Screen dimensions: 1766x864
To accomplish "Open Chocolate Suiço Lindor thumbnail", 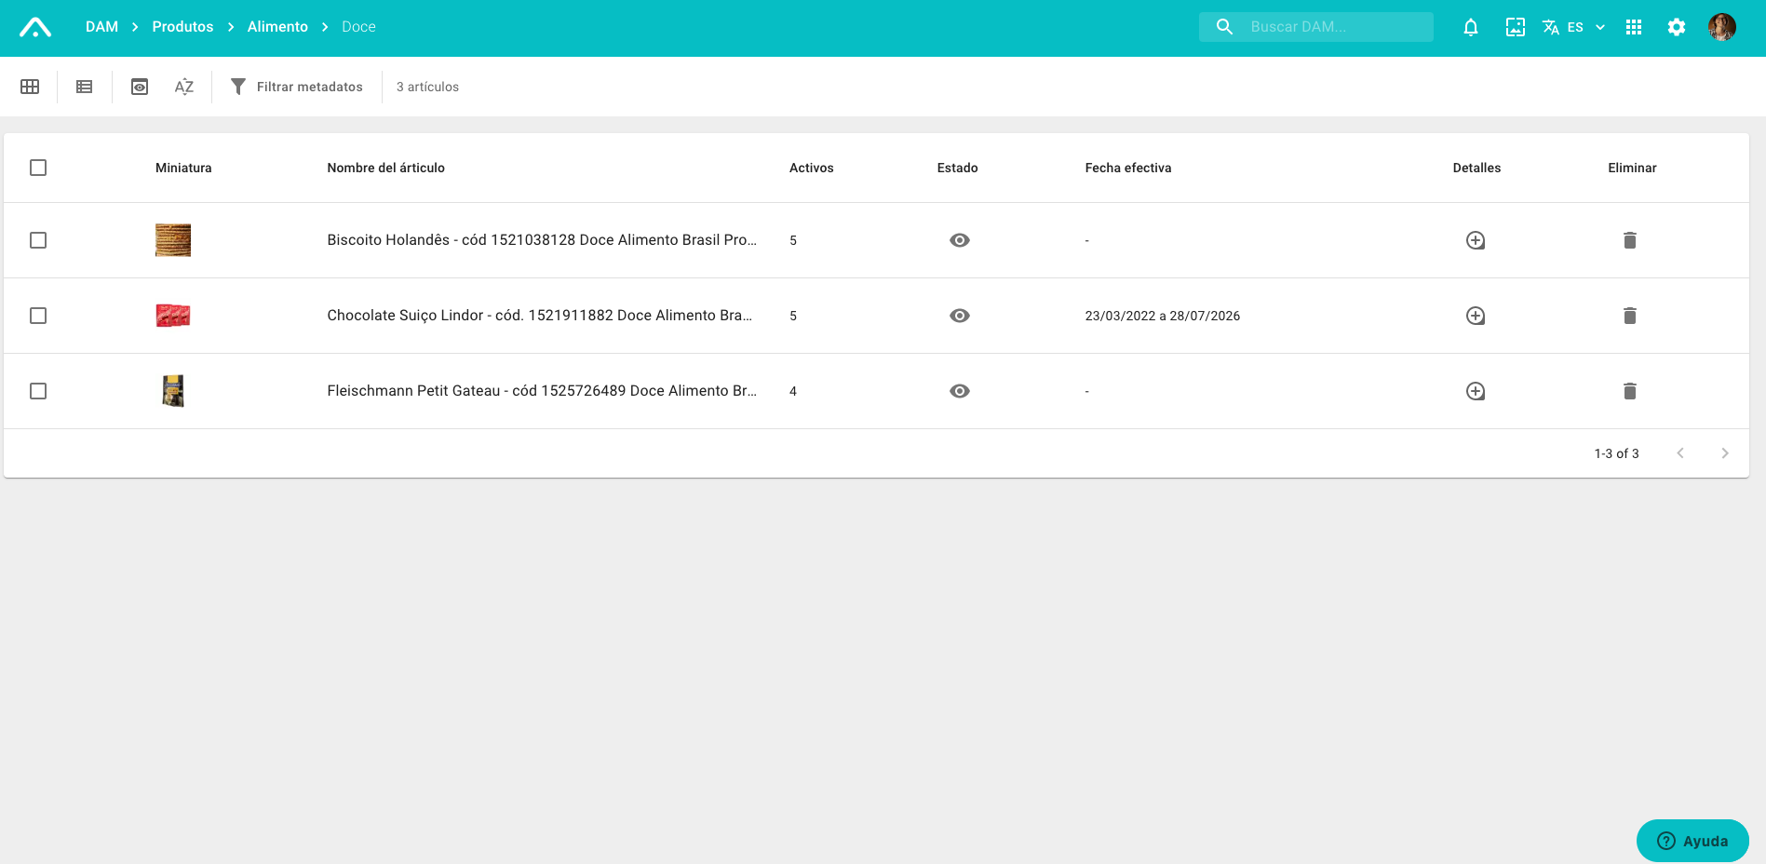I will pyautogui.click(x=173, y=316).
